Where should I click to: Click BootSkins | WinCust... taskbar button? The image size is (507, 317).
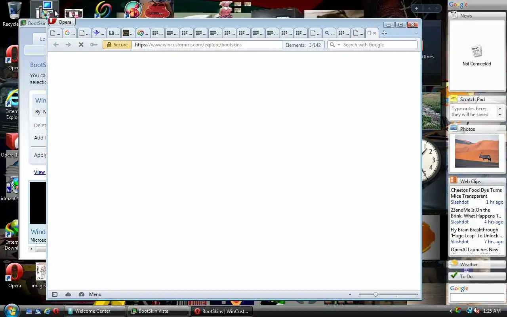(221, 311)
